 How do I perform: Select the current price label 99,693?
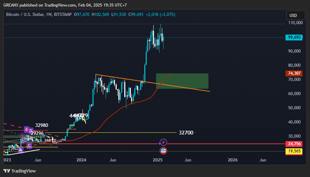[294, 37]
